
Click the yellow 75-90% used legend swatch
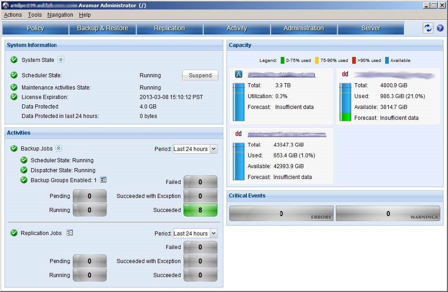[316, 60]
